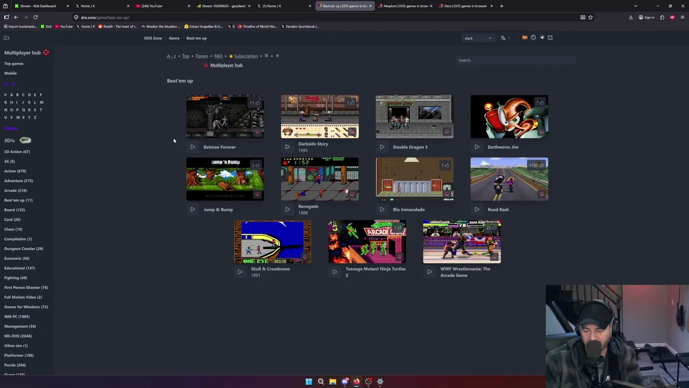
Task: Open the dark theme dropdown
Action: pos(478,38)
